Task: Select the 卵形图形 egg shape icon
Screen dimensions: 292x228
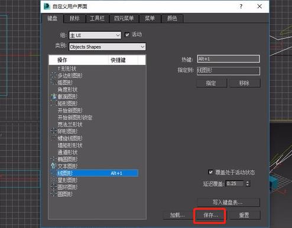Action: [x=53, y=131]
